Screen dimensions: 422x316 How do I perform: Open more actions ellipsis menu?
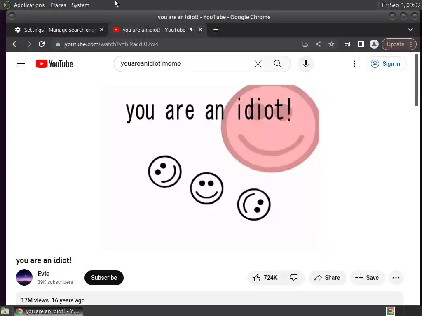396,278
